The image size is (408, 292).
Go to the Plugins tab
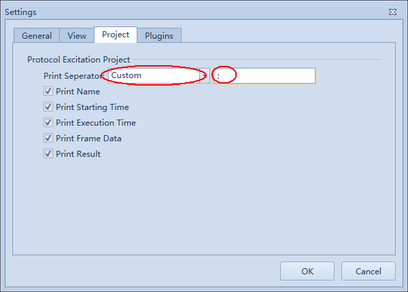coord(159,35)
